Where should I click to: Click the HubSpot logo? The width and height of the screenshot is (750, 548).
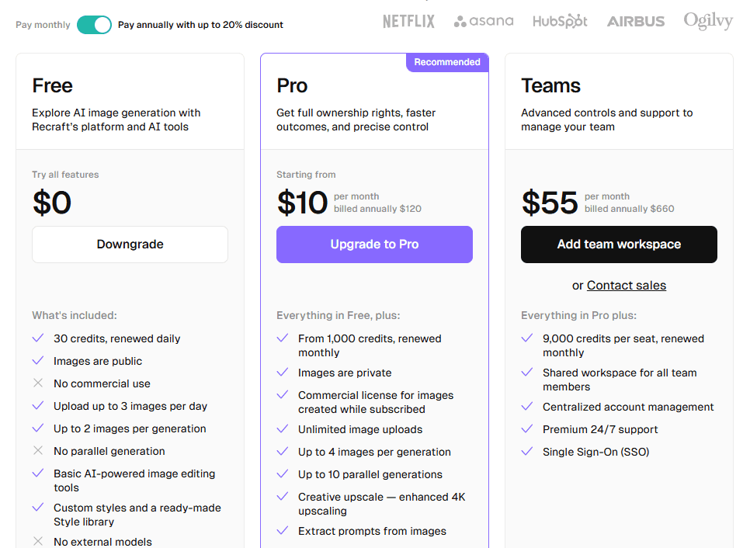(560, 21)
